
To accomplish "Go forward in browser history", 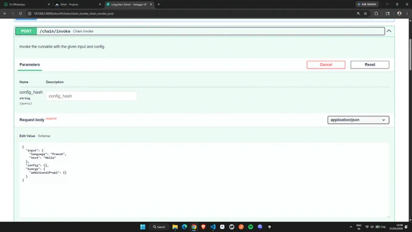I will pos(12,13).
